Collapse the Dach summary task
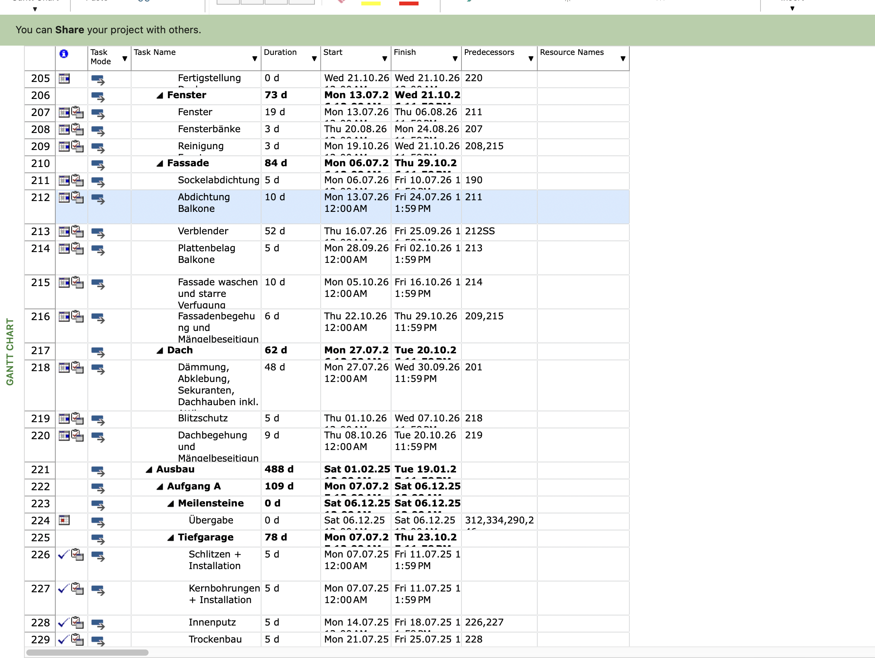Image resolution: width=875 pixels, height=658 pixels. [160, 350]
